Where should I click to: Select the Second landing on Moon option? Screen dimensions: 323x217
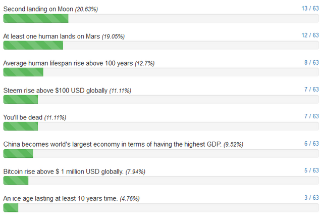(38, 9)
